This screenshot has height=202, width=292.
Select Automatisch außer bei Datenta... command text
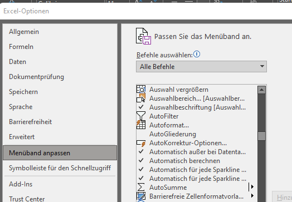click(198, 152)
